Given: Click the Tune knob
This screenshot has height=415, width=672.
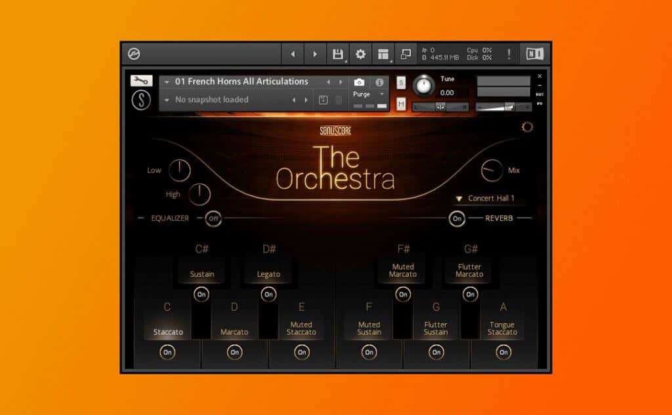Looking at the screenshot, I should point(423,85).
